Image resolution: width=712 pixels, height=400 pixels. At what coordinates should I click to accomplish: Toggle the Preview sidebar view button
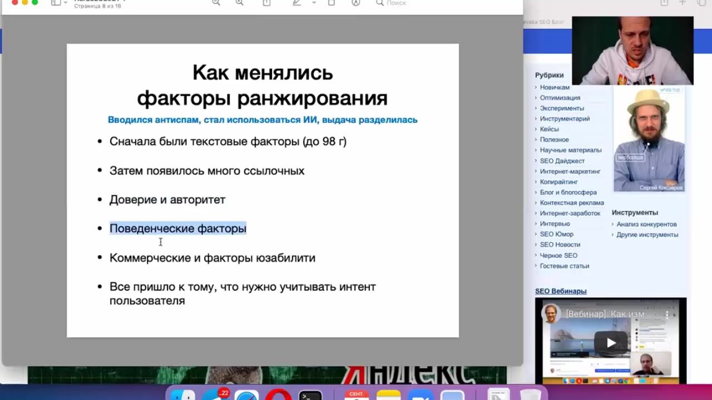(x=56, y=3)
